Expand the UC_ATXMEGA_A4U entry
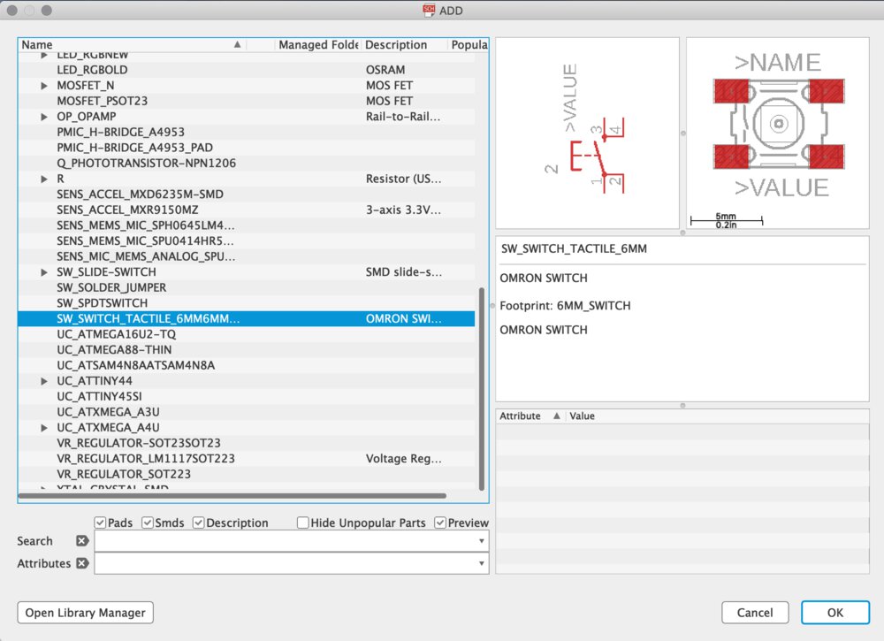Screen dimensions: 884x641 [x=44, y=428]
